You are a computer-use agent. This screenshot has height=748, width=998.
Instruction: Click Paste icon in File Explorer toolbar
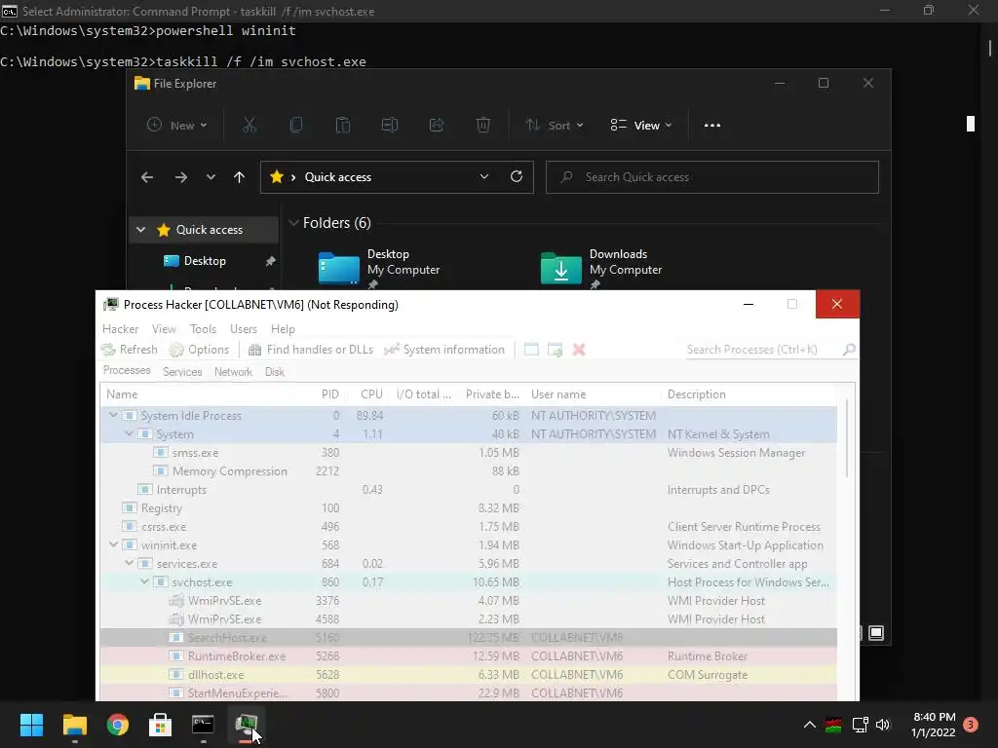pyautogui.click(x=342, y=126)
